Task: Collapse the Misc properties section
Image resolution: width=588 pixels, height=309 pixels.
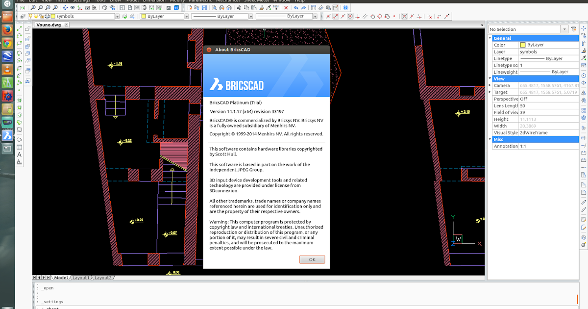Action: coord(490,139)
